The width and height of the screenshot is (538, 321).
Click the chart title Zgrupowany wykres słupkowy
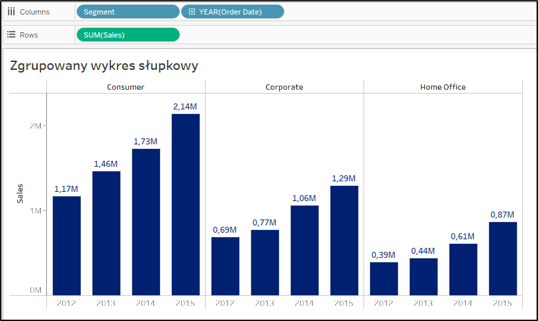(x=104, y=65)
